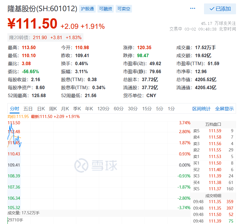
Task: Click the 卖3 row at 111.56
Action: pyautogui.click(x=213, y=144)
